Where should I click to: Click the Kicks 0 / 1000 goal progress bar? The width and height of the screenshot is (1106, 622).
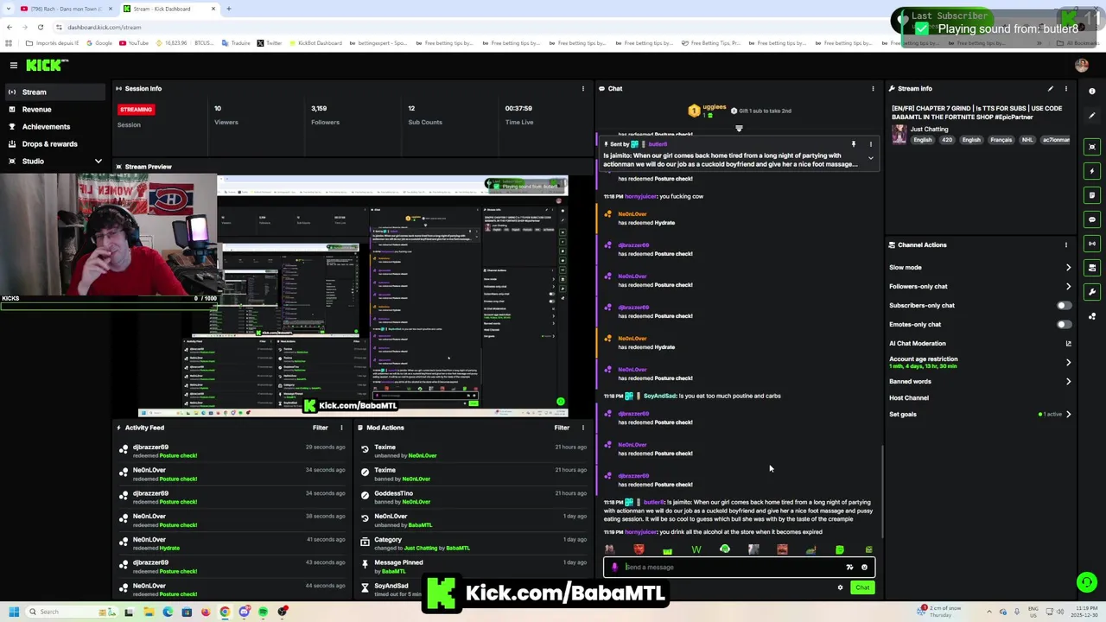click(108, 305)
